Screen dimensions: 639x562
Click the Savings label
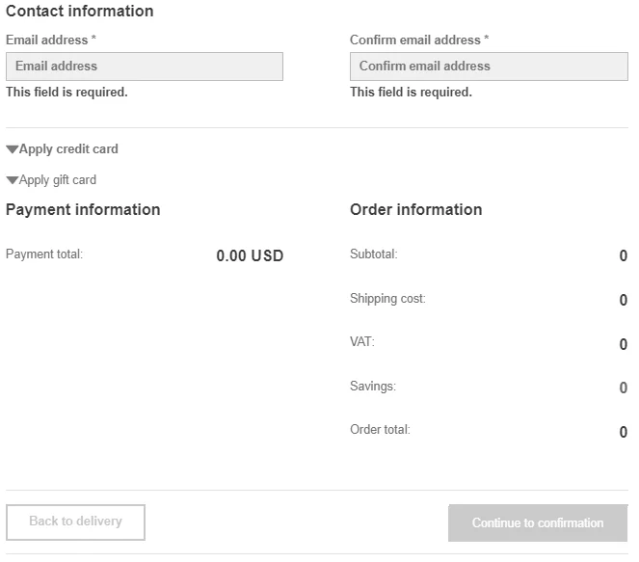pos(373,386)
